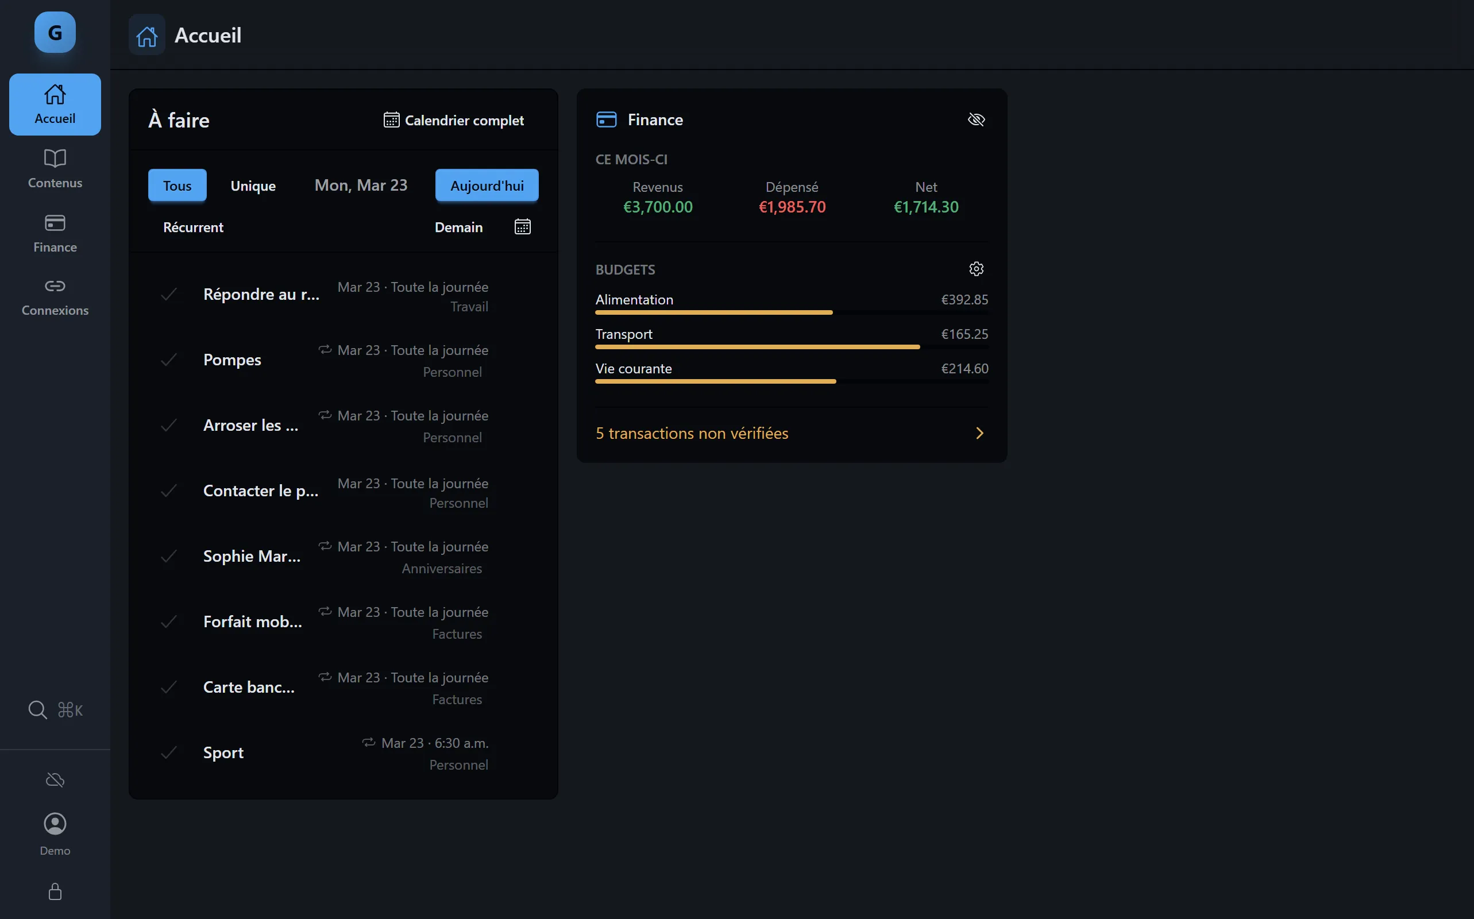Select the Récurrent filter
Screen dimensions: 1474x919
192,227
